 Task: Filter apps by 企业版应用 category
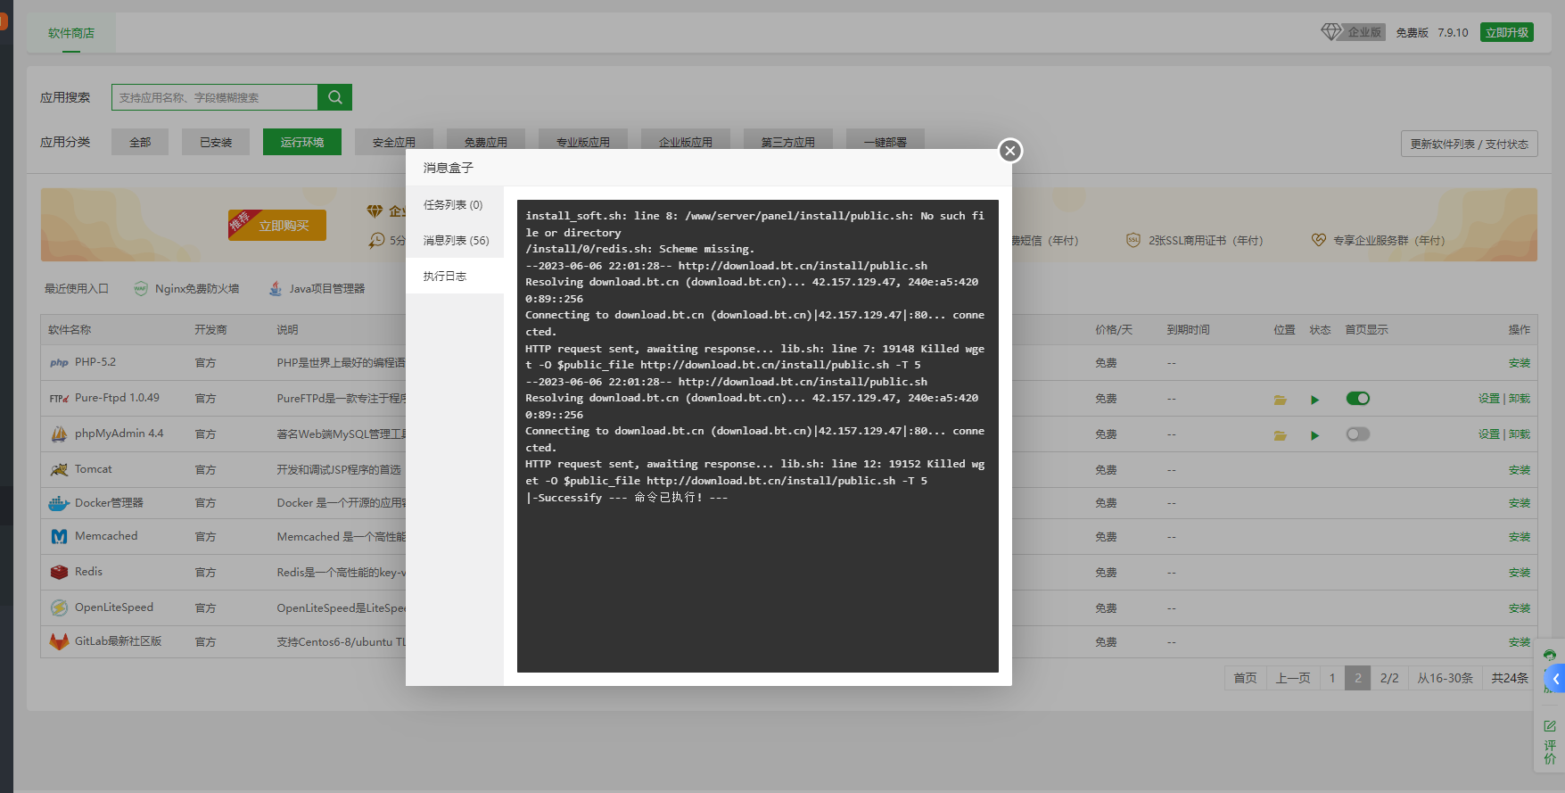click(686, 141)
